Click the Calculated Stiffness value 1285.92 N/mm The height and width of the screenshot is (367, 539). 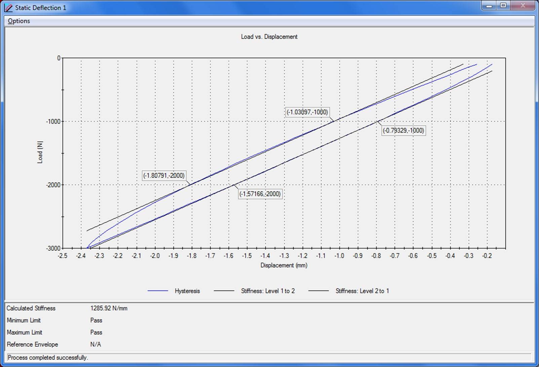tap(109, 308)
